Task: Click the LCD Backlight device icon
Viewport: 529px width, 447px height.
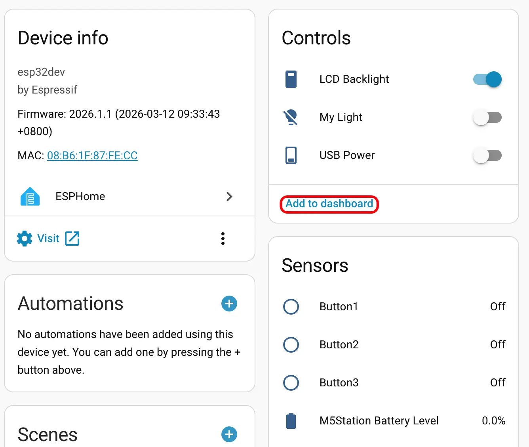Action: (x=291, y=79)
